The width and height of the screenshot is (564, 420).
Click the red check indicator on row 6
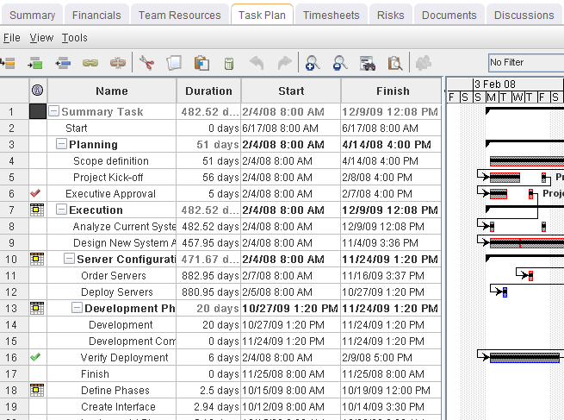tap(35, 193)
